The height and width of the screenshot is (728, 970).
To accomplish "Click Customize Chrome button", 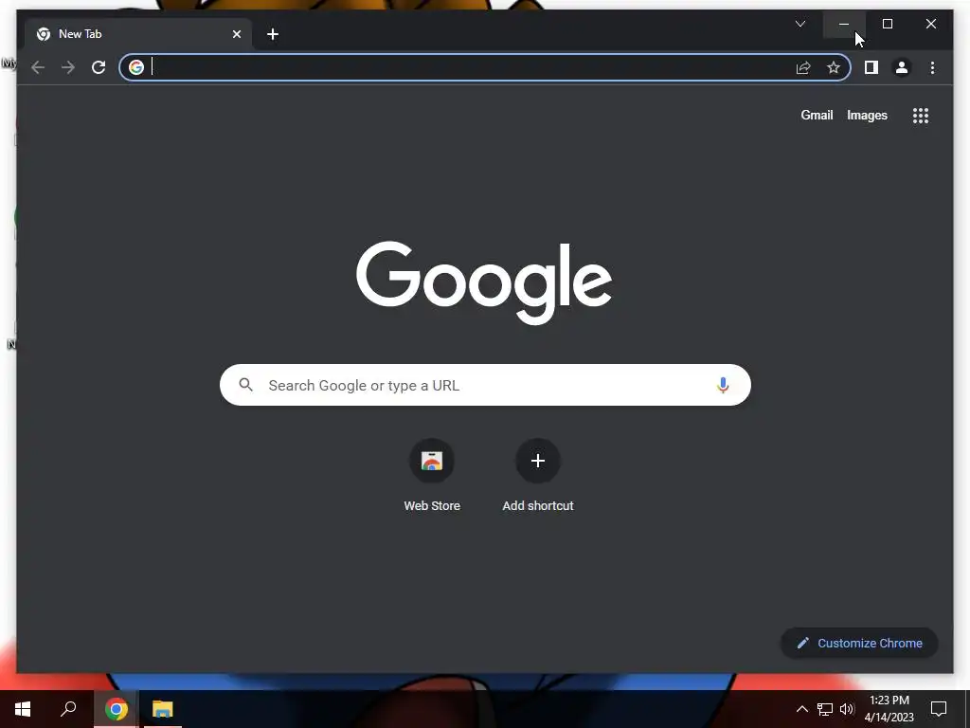I will click(859, 644).
